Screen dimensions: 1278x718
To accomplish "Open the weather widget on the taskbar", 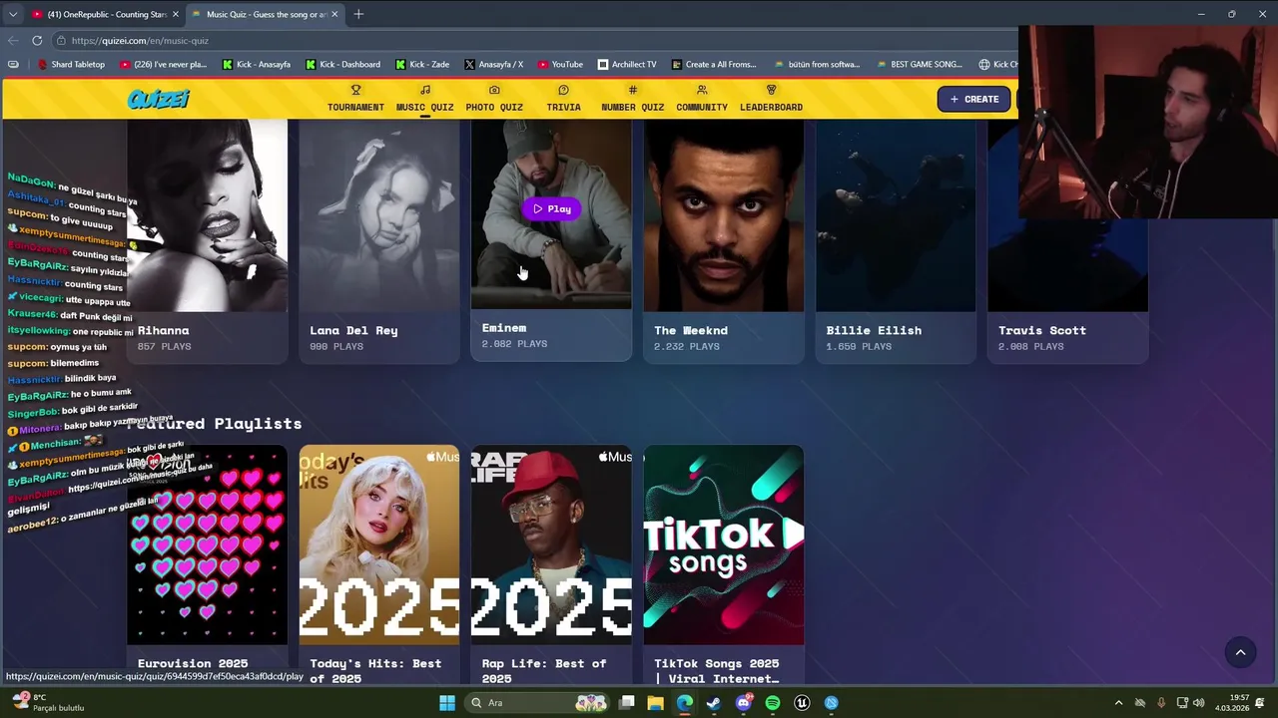I will (x=47, y=703).
